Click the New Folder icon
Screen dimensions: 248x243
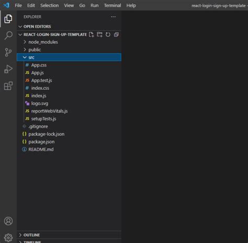point(99,35)
